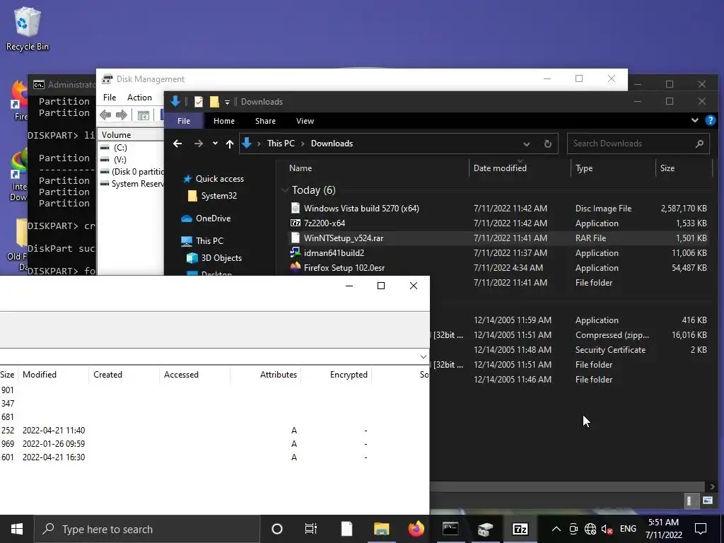
Task: Click the Explorer back navigation arrow
Action: pos(177,144)
